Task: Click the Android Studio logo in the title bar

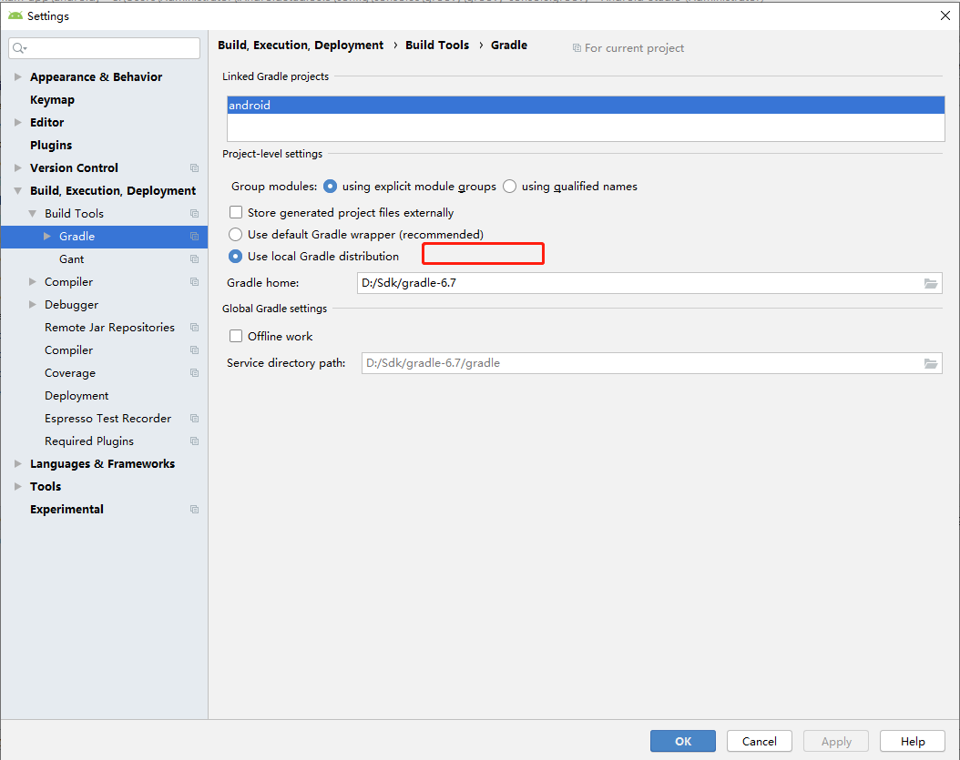Action: pos(15,15)
